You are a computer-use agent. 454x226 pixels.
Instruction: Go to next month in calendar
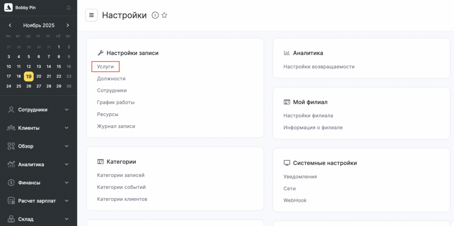point(68,25)
